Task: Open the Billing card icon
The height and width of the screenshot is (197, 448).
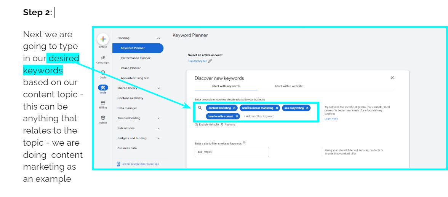Action: (x=103, y=103)
